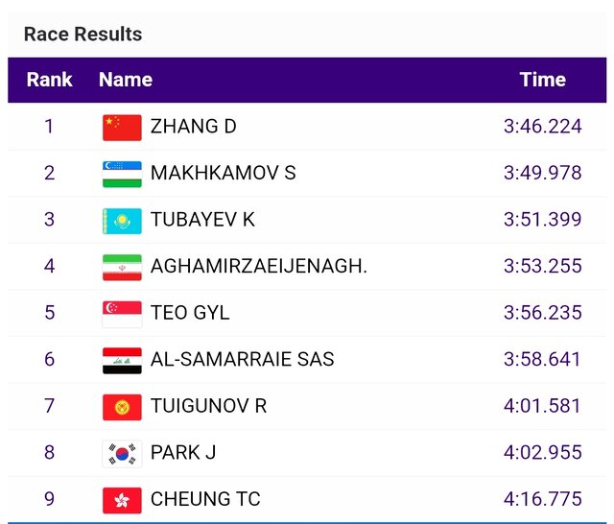The width and height of the screenshot is (614, 524).
Task: Click the Race Results heading
Action: [83, 35]
